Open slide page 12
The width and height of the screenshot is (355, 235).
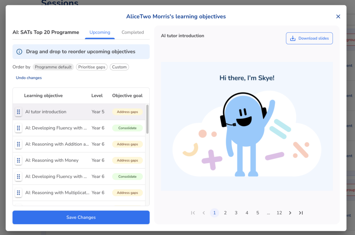279,213
